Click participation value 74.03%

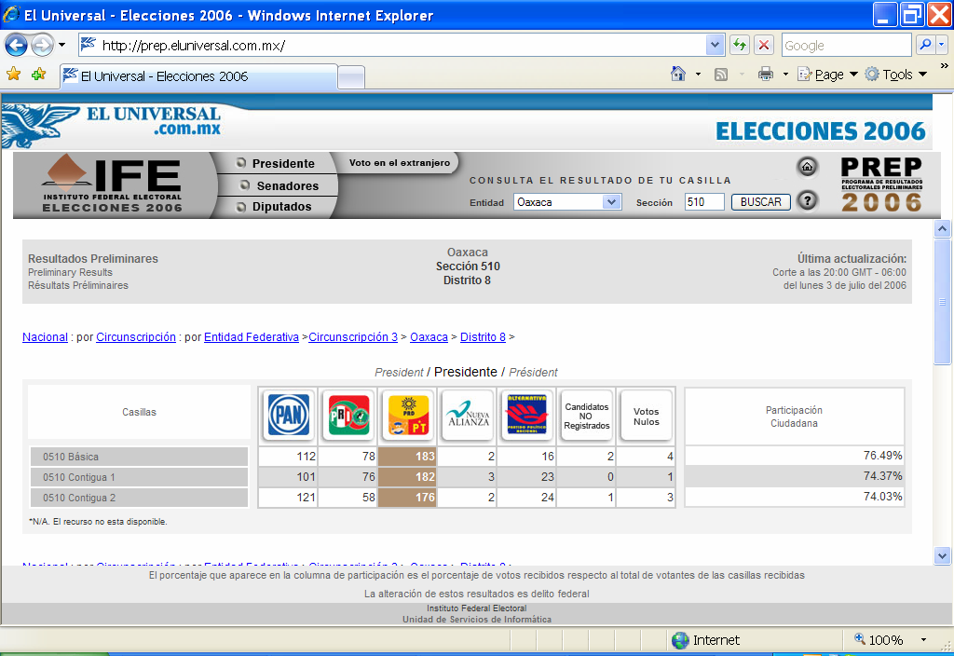coord(882,497)
